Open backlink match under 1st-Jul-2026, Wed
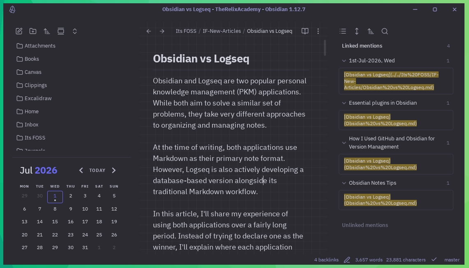The image size is (469, 268). [396, 81]
